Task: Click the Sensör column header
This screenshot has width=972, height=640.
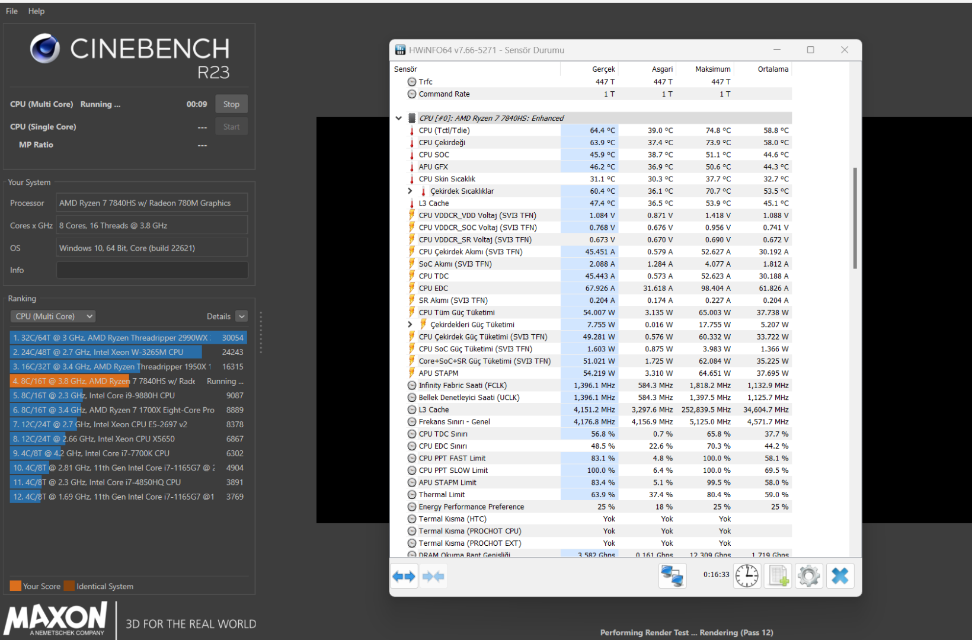Action: point(405,69)
